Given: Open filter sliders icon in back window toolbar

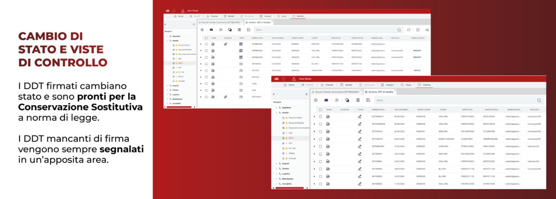Looking at the screenshot, I should pos(220,30).
